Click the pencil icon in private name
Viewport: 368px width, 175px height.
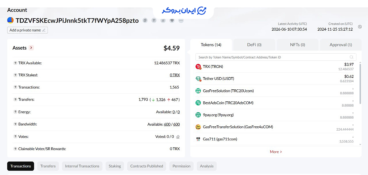point(44,30)
